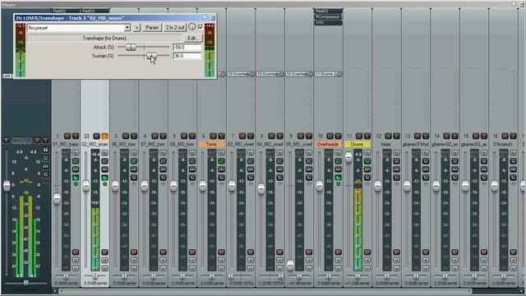The image size is (526, 296).
Task: Toggle transhape plugin bypass checkbox
Action: 201,27
